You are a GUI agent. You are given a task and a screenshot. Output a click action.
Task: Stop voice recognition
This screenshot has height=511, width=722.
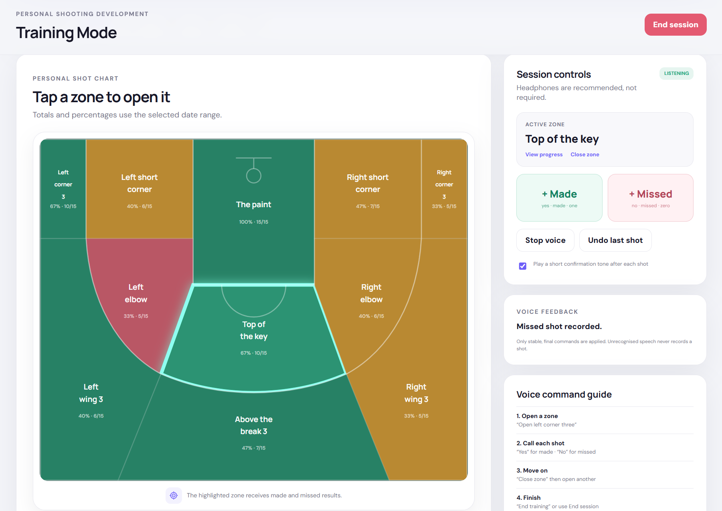pos(545,240)
